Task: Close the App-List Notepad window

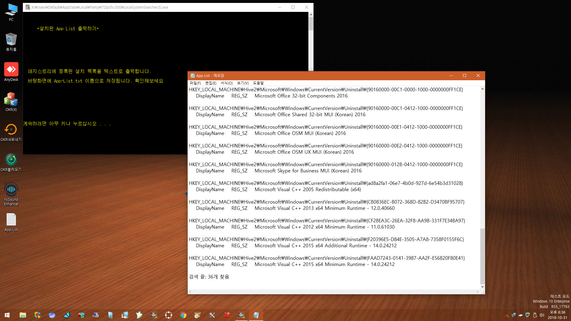Action: [x=478, y=75]
